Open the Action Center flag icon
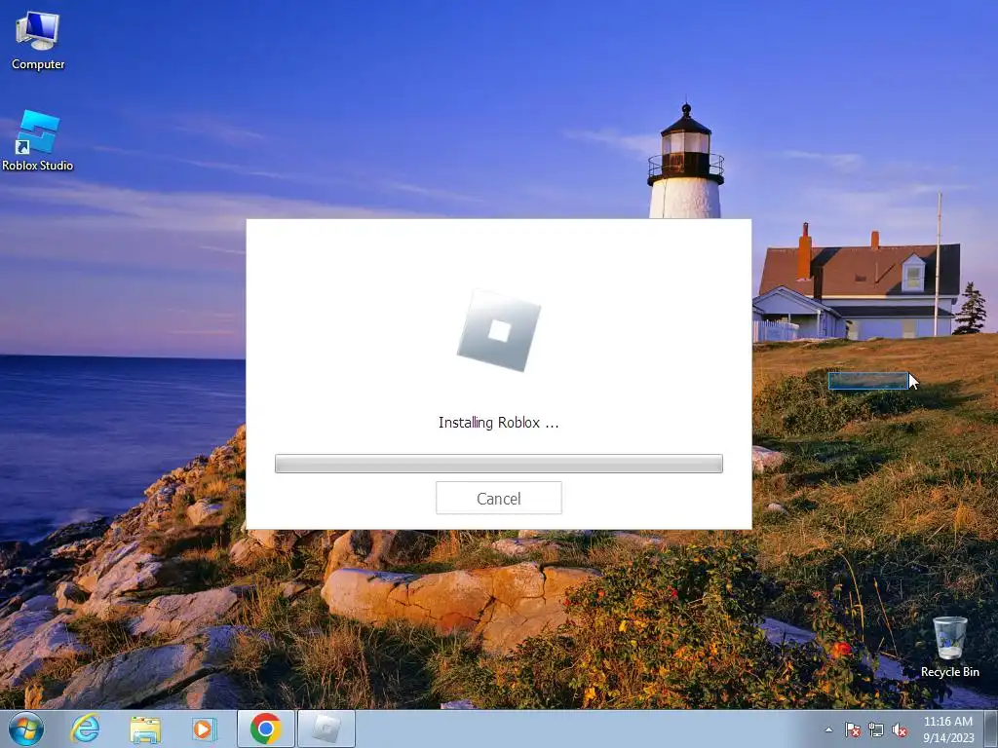998x748 pixels. pos(852,729)
